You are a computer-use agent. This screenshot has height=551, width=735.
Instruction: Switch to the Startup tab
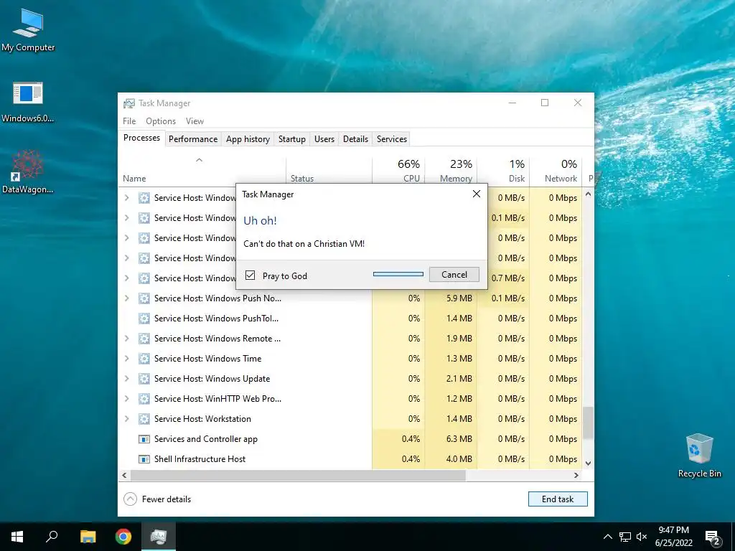click(292, 138)
